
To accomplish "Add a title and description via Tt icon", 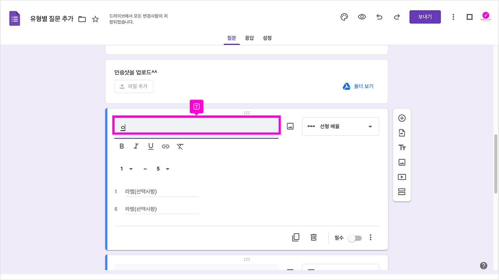I will 402,147.
